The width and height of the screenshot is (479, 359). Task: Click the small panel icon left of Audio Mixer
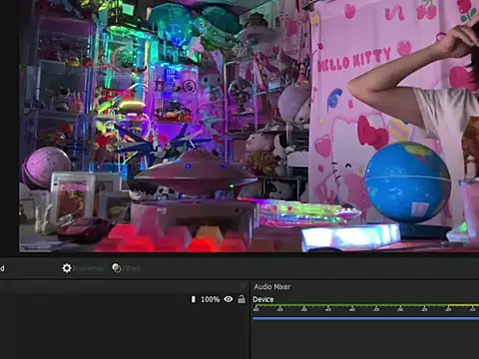243,286
